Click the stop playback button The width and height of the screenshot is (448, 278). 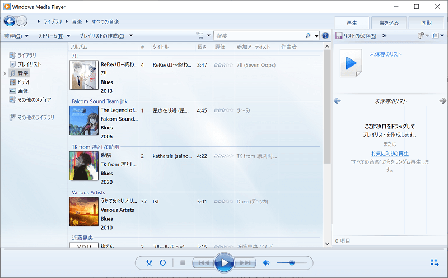[183, 262]
